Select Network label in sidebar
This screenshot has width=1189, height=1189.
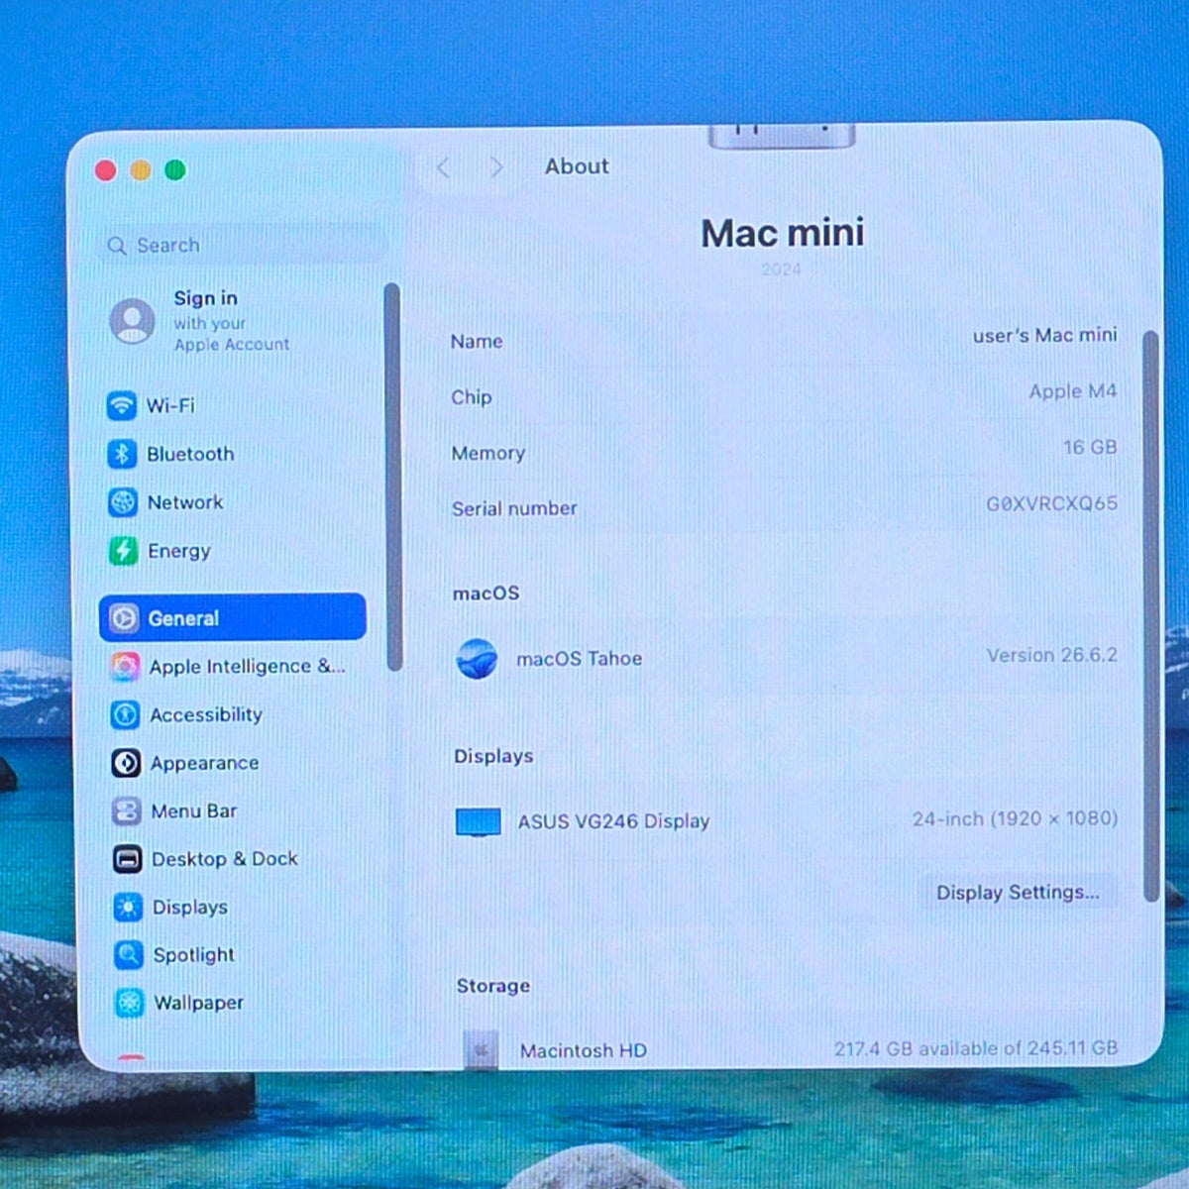[185, 502]
